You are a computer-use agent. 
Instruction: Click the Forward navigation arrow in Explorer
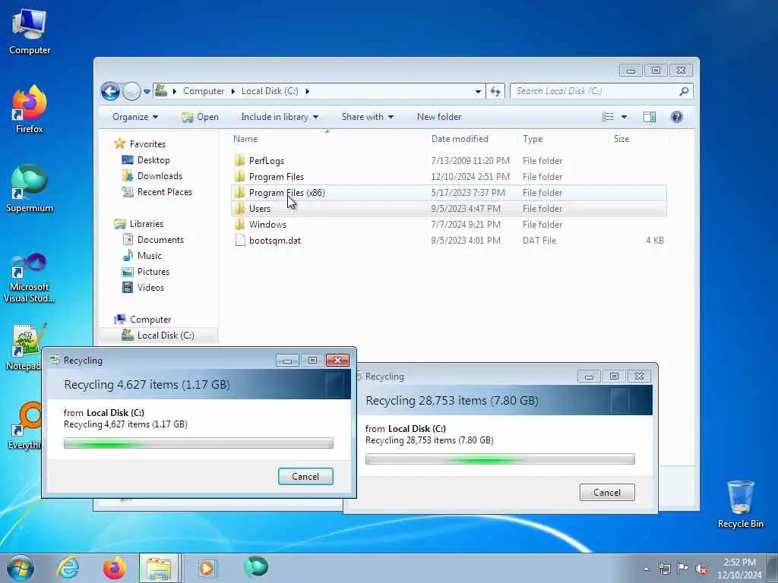pyautogui.click(x=131, y=91)
